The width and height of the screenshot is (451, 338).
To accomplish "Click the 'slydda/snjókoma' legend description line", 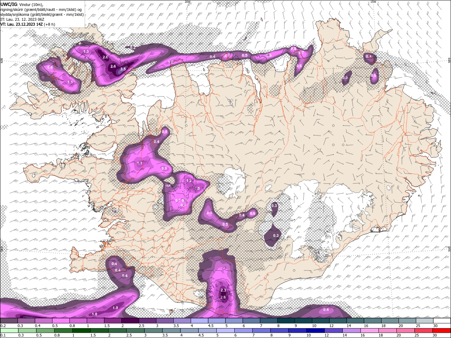I will [x=42, y=14].
